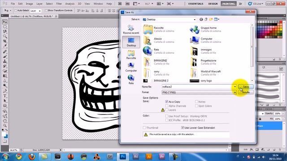
Task: Uncheck the As a Copy option
Action: tap(166, 102)
